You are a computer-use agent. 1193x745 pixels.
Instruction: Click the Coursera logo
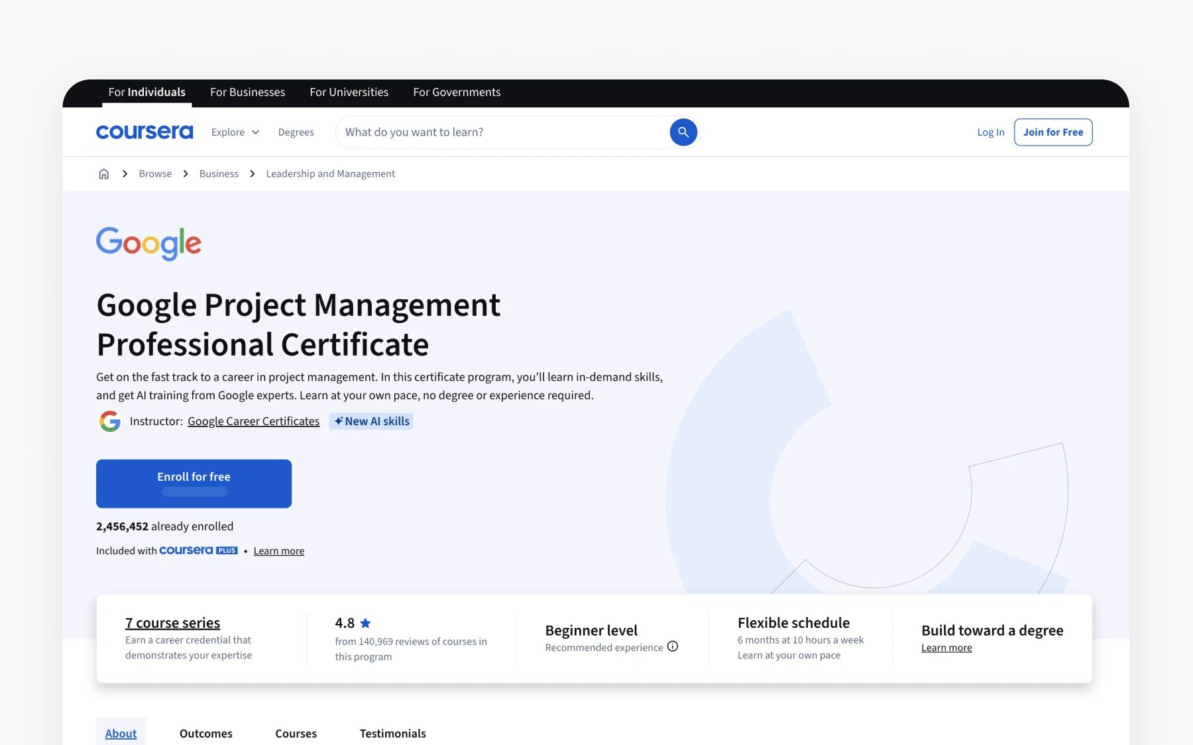click(x=144, y=132)
